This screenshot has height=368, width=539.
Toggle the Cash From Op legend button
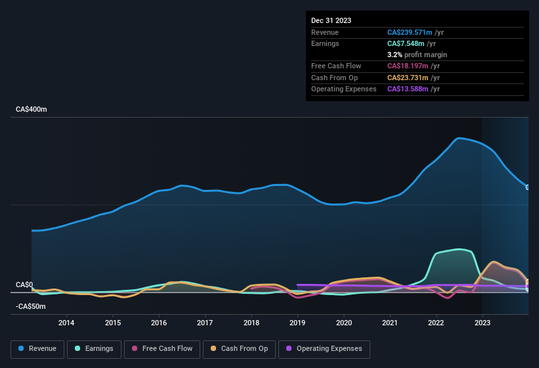(x=239, y=349)
